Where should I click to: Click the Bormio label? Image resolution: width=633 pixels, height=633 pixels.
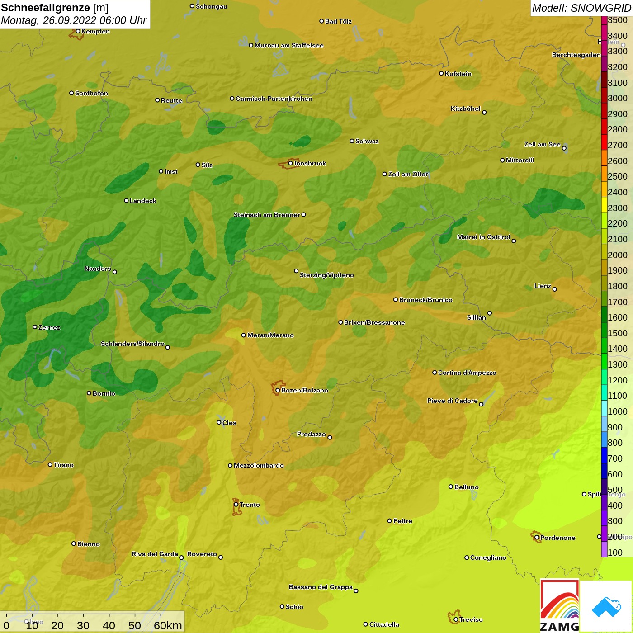(x=104, y=393)
